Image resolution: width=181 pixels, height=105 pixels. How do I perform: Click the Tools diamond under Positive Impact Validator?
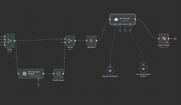pos(38,78)
